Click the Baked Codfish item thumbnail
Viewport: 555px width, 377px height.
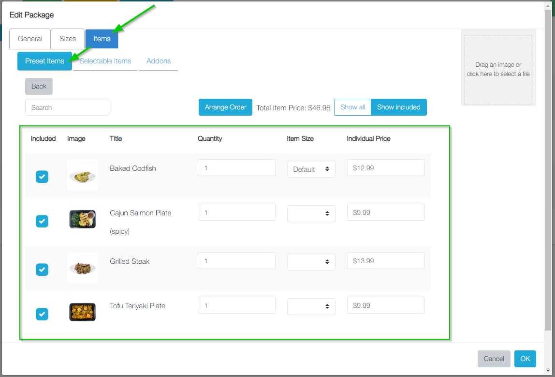[x=82, y=175]
